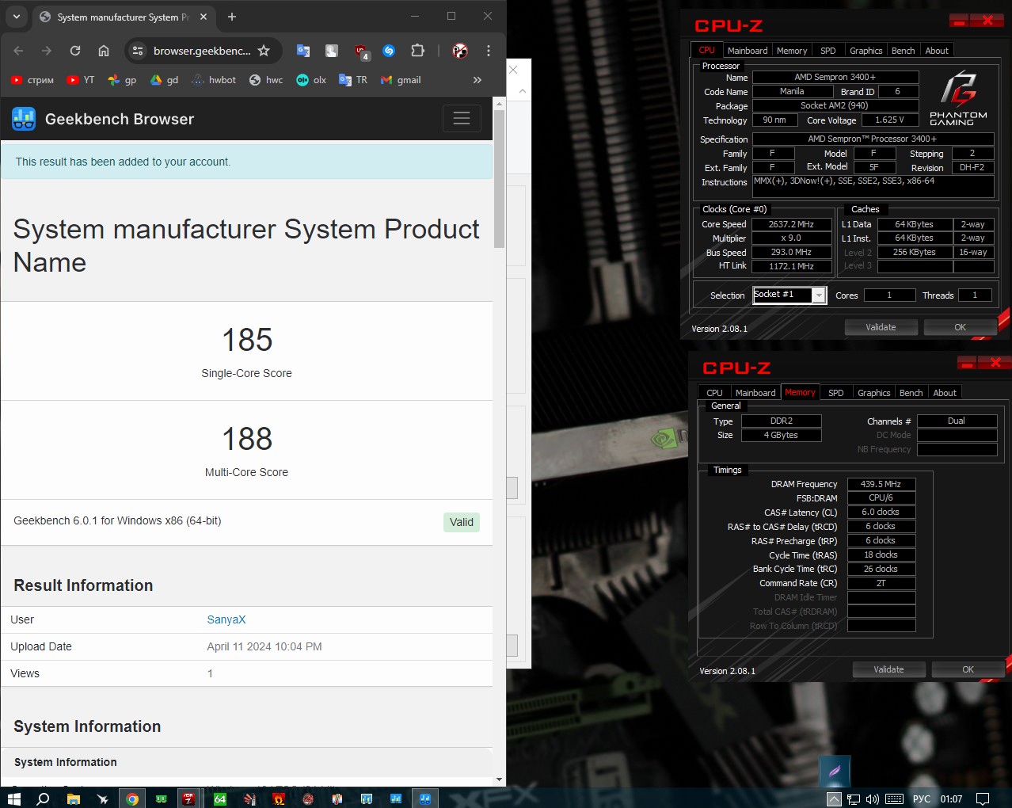Open the Windows notification center
This screenshot has height=808, width=1012.
(983, 798)
